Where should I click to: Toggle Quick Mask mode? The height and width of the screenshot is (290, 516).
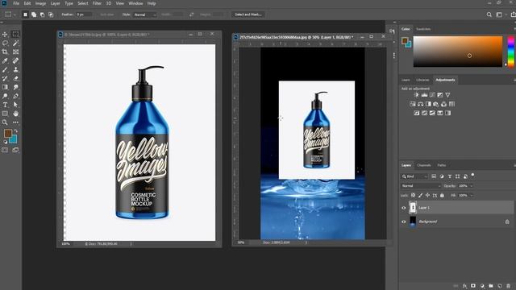point(5,151)
